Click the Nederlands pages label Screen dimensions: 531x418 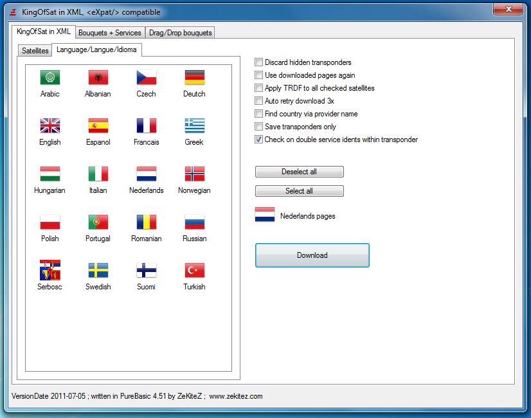[x=308, y=216]
